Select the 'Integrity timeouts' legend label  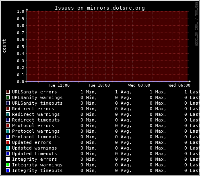tap(37, 170)
